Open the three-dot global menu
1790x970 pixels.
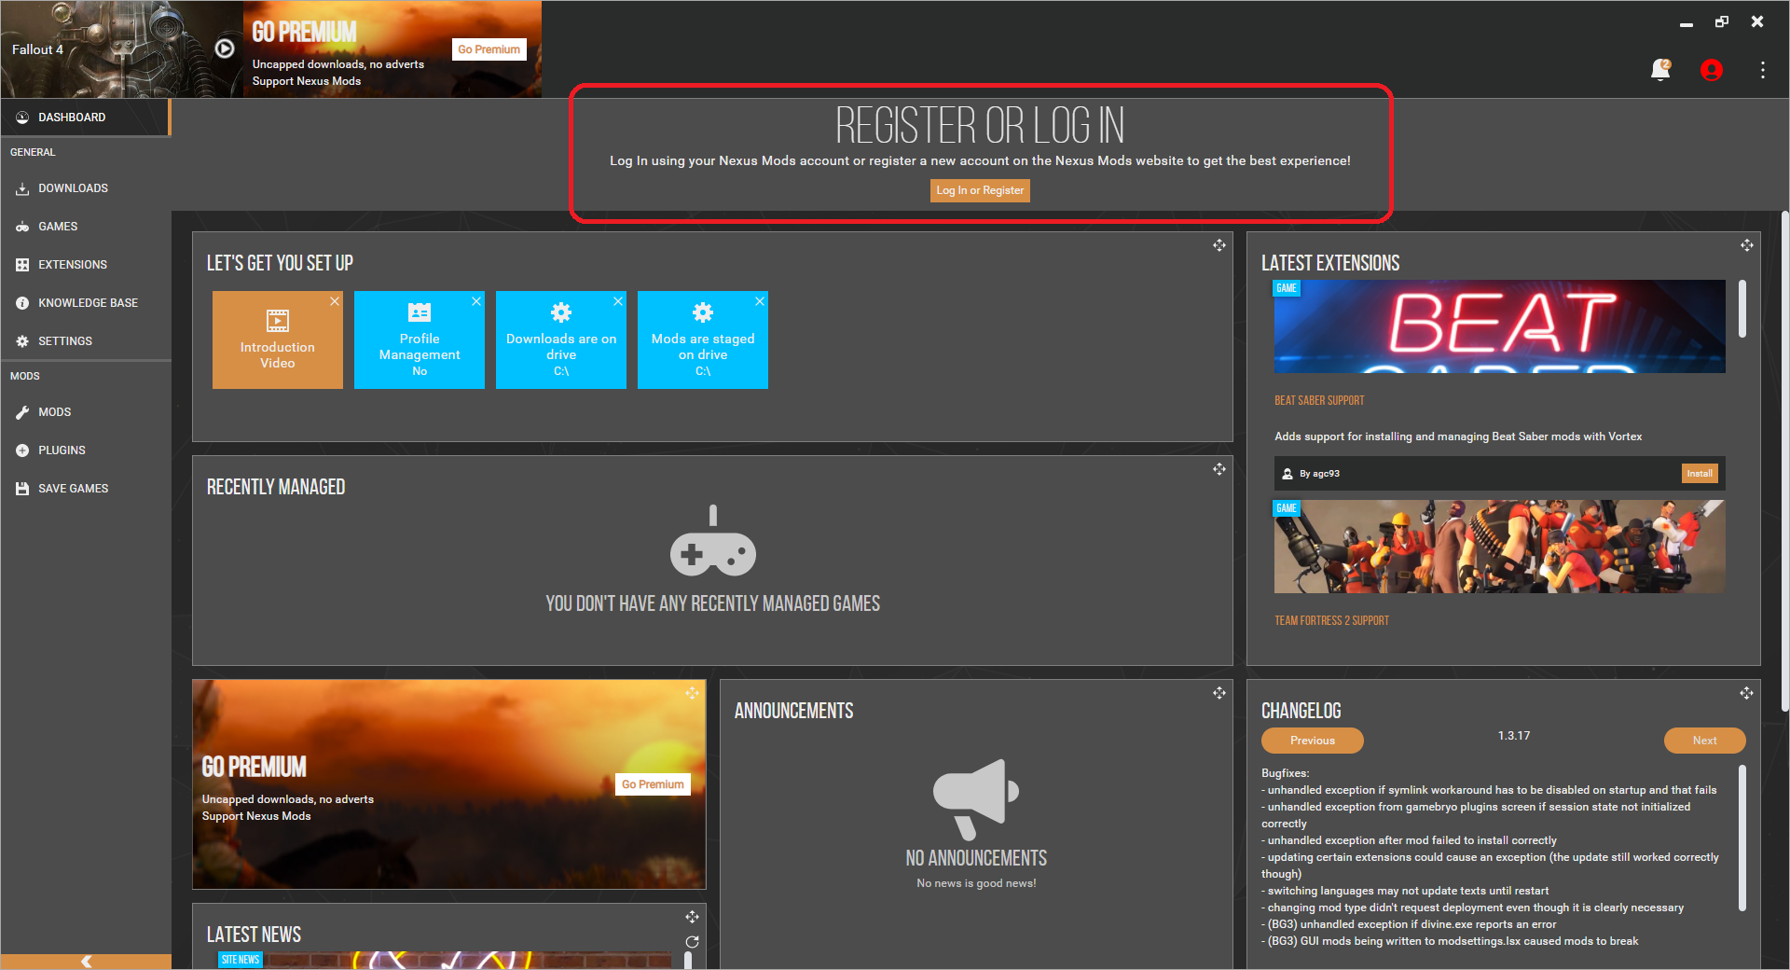(x=1762, y=70)
